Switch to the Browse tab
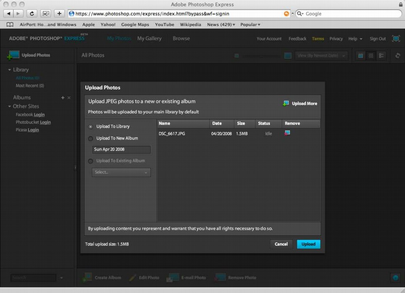The height and width of the screenshot is (293, 405). 181,39
